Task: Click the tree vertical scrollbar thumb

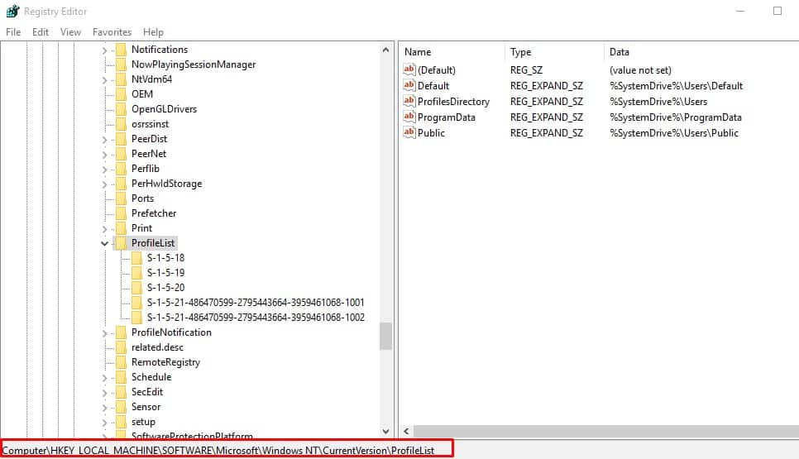Action: pos(385,337)
